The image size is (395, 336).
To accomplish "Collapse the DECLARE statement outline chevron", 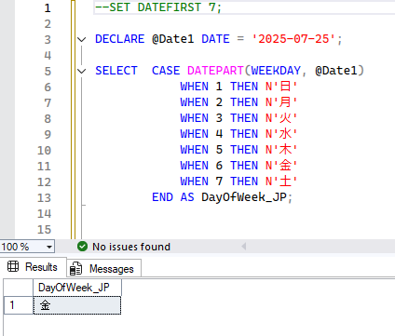I will tap(81, 39).
